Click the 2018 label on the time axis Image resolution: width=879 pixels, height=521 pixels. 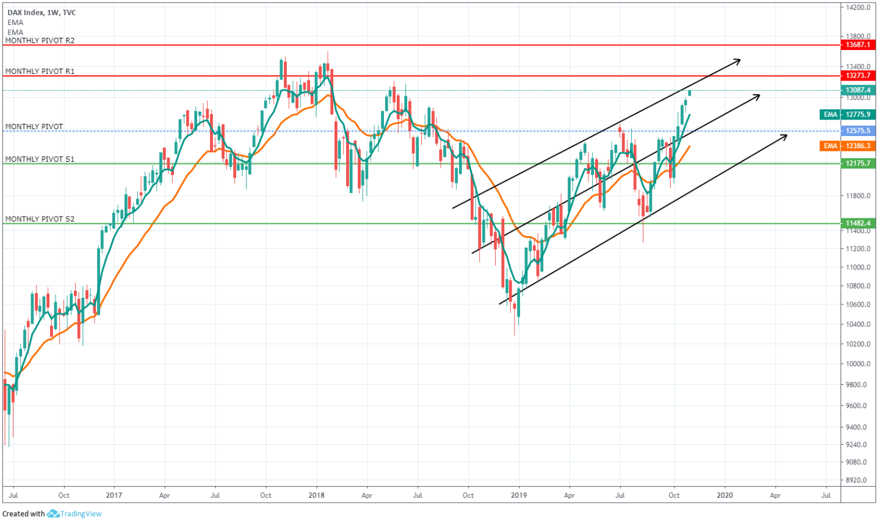316,495
